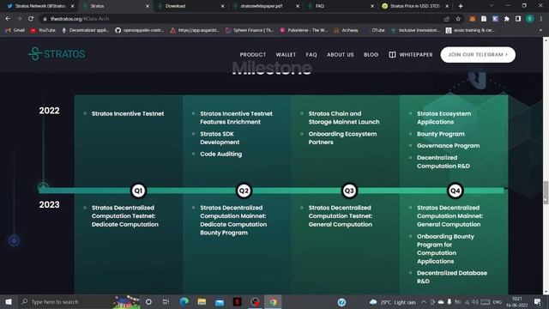The width and height of the screenshot is (549, 309).
Task: Open the Chrome three-dot menu
Action: point(541,19)
